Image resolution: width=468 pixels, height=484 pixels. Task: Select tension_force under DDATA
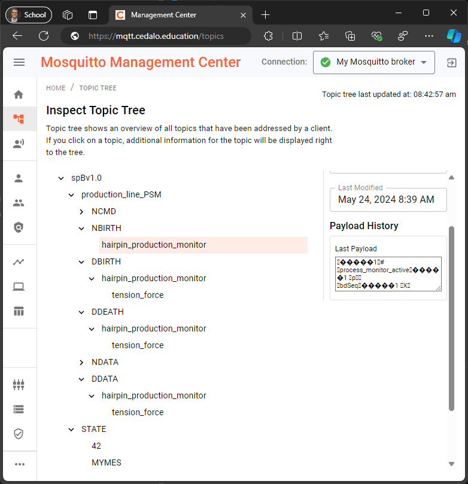click(138, 412)
